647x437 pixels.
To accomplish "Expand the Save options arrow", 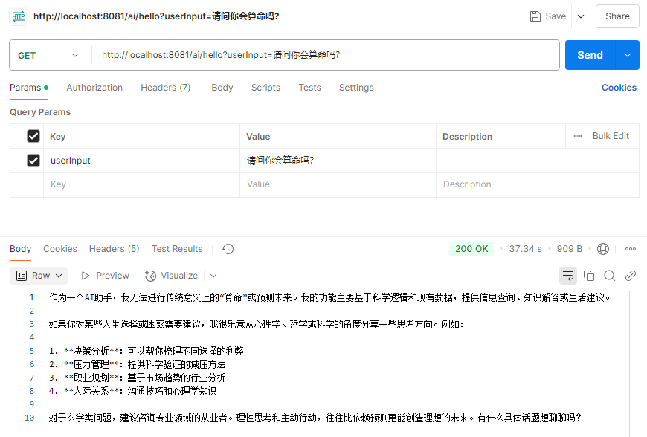I will [x=581, y=16].
